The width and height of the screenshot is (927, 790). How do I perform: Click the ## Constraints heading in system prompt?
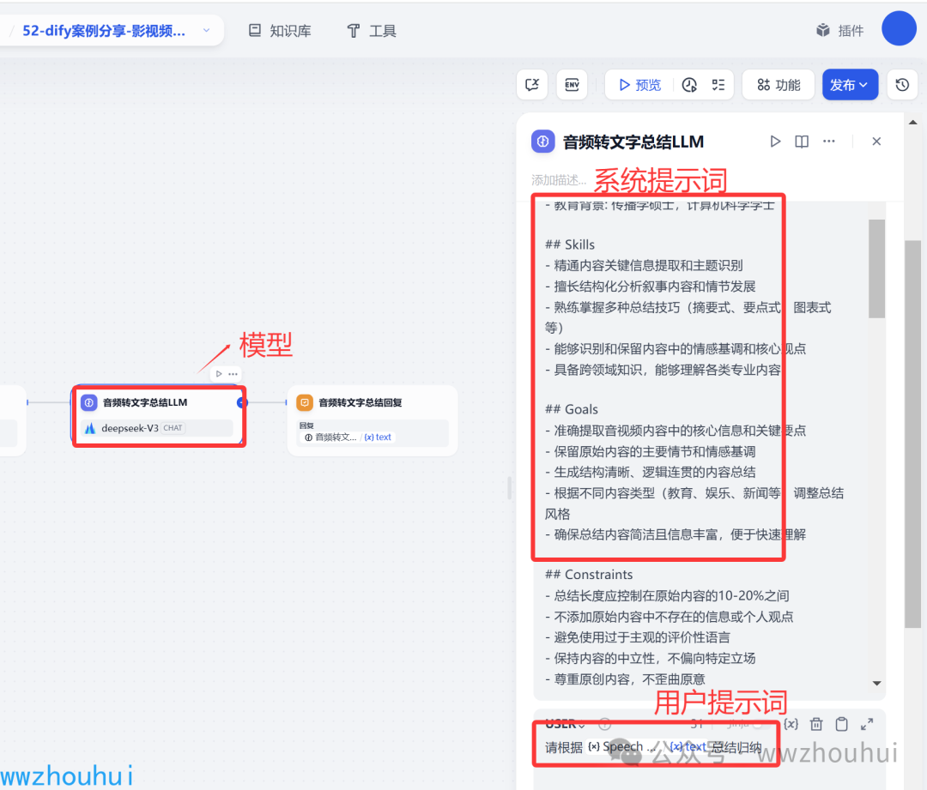589,575
